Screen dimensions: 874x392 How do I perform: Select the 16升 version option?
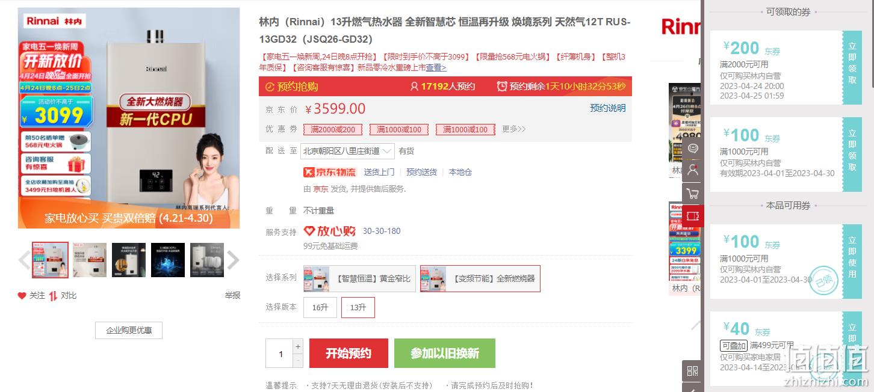coord(320,307)
